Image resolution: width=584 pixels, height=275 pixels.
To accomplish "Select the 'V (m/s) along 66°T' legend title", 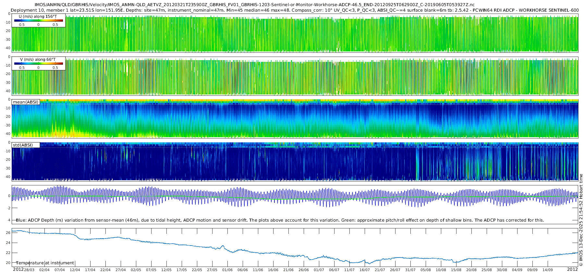I will click(38, 60).
